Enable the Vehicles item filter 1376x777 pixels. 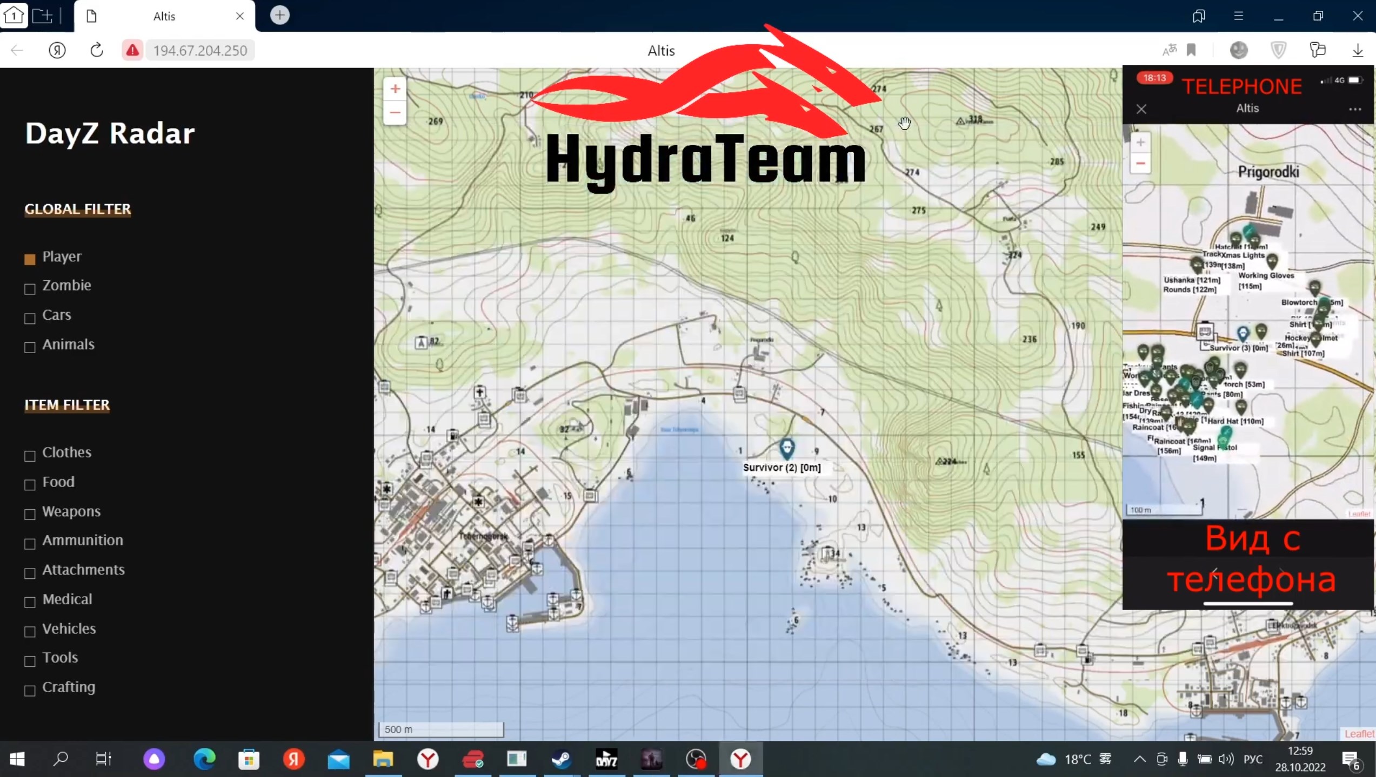(30, 631)
